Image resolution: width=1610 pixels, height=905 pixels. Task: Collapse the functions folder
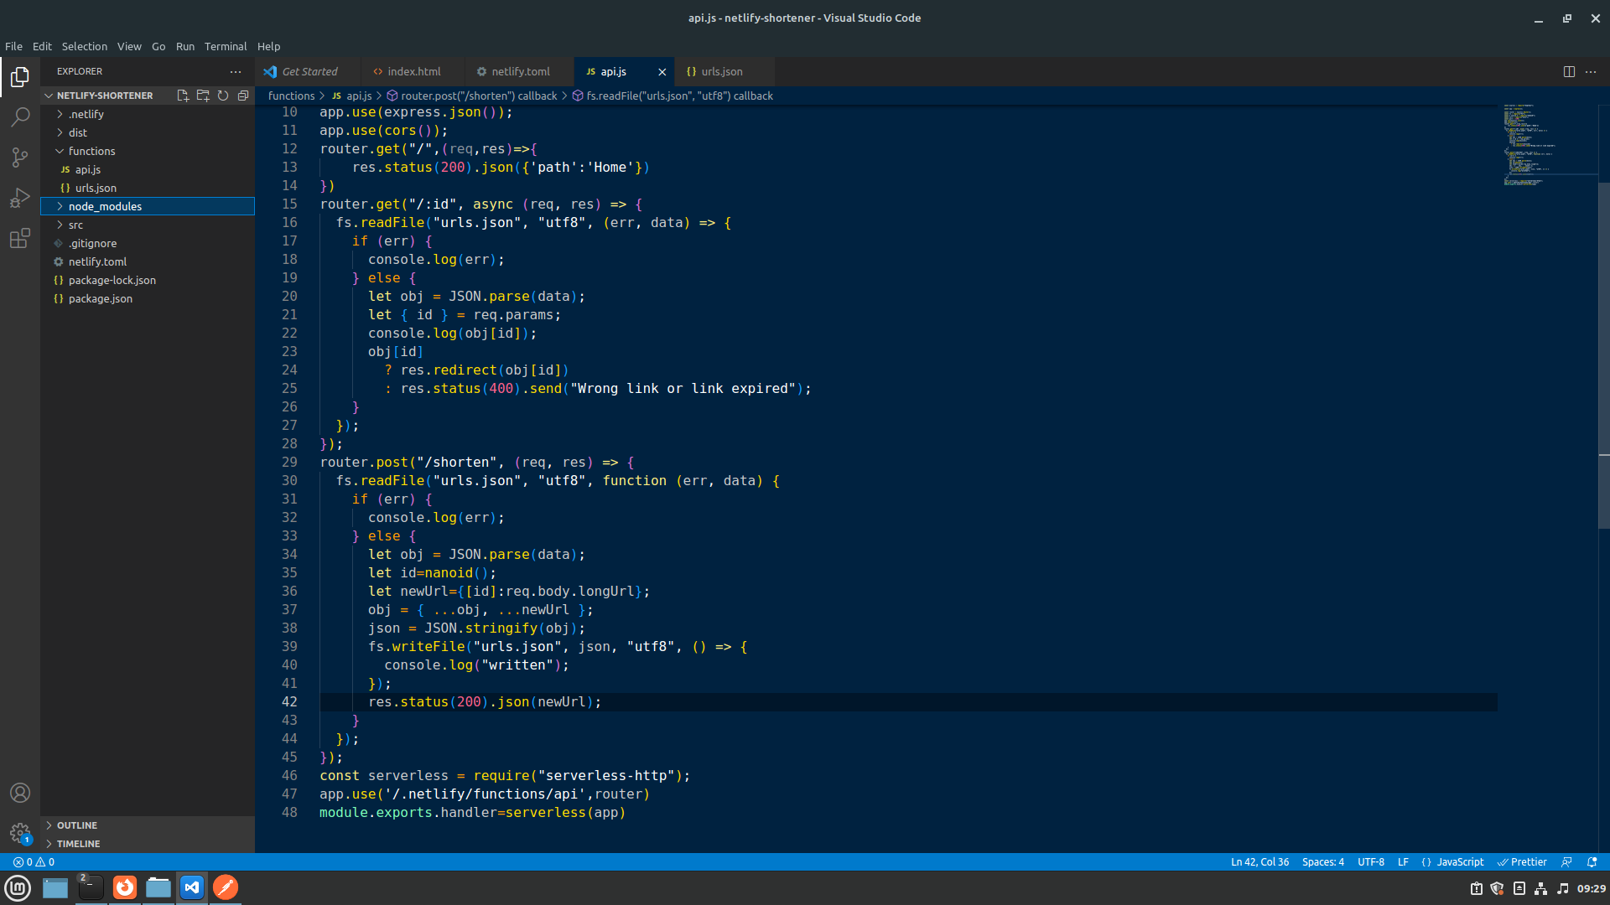coord(91,151)
